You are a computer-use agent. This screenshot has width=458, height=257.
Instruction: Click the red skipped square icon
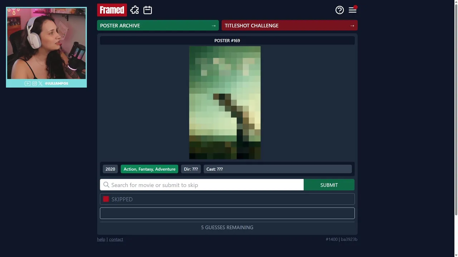point(106,199)
